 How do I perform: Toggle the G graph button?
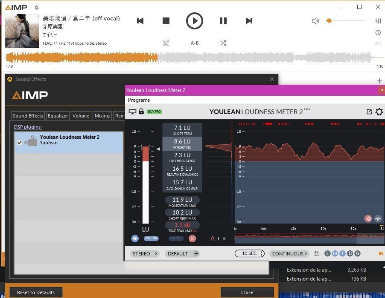tap(358, 253)
